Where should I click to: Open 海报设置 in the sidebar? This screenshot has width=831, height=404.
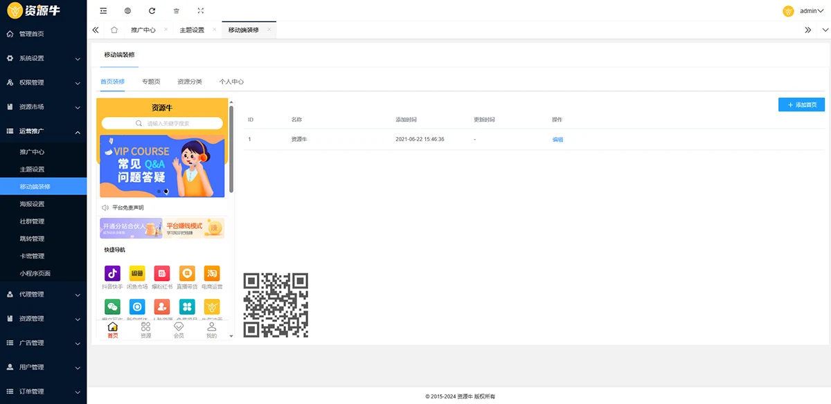click(x=32, y=204)
